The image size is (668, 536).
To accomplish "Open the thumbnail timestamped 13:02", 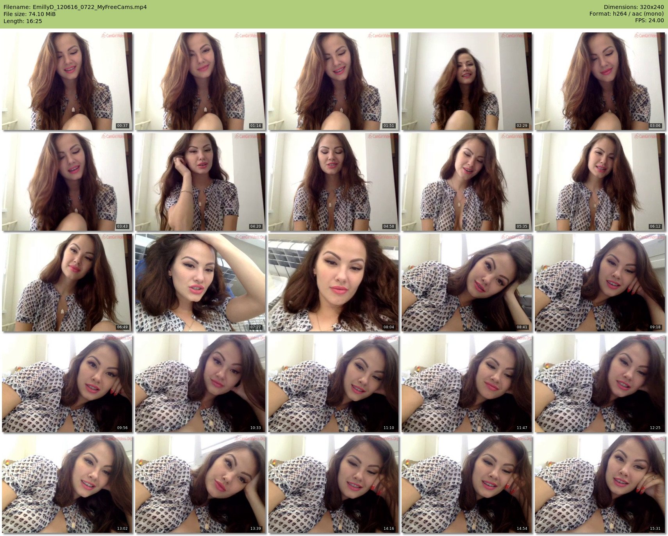I will pos(67,484).
